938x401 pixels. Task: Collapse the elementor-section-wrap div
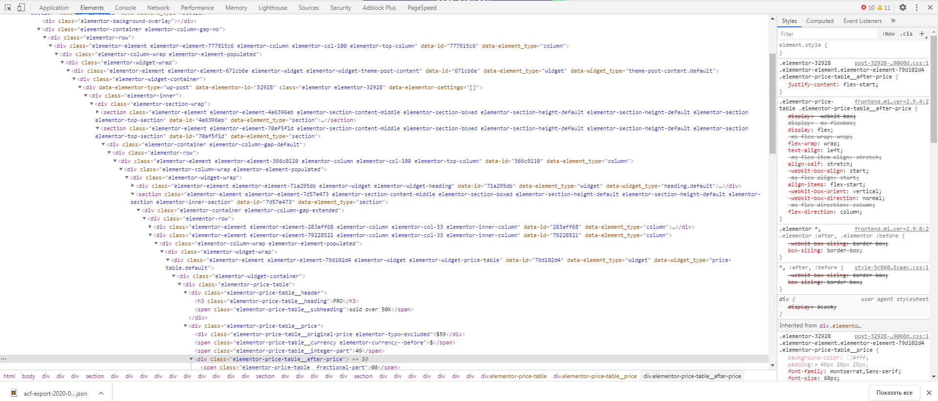92,104
